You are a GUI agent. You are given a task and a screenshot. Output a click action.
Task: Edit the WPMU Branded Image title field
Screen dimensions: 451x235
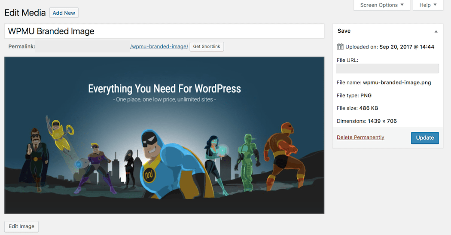[164, 31]
